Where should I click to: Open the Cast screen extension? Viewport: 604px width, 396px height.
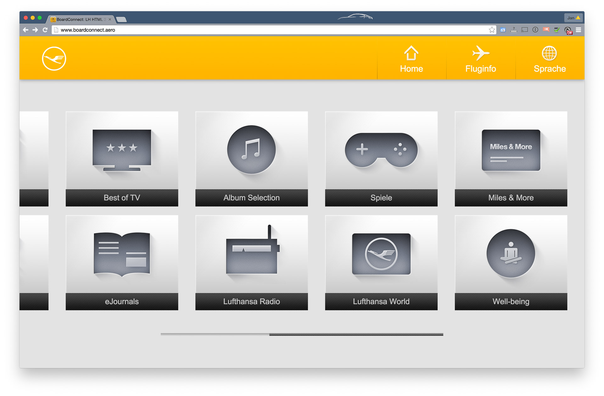[524, 30]
